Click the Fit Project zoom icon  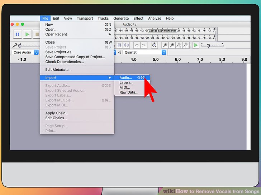click(186, 45)
